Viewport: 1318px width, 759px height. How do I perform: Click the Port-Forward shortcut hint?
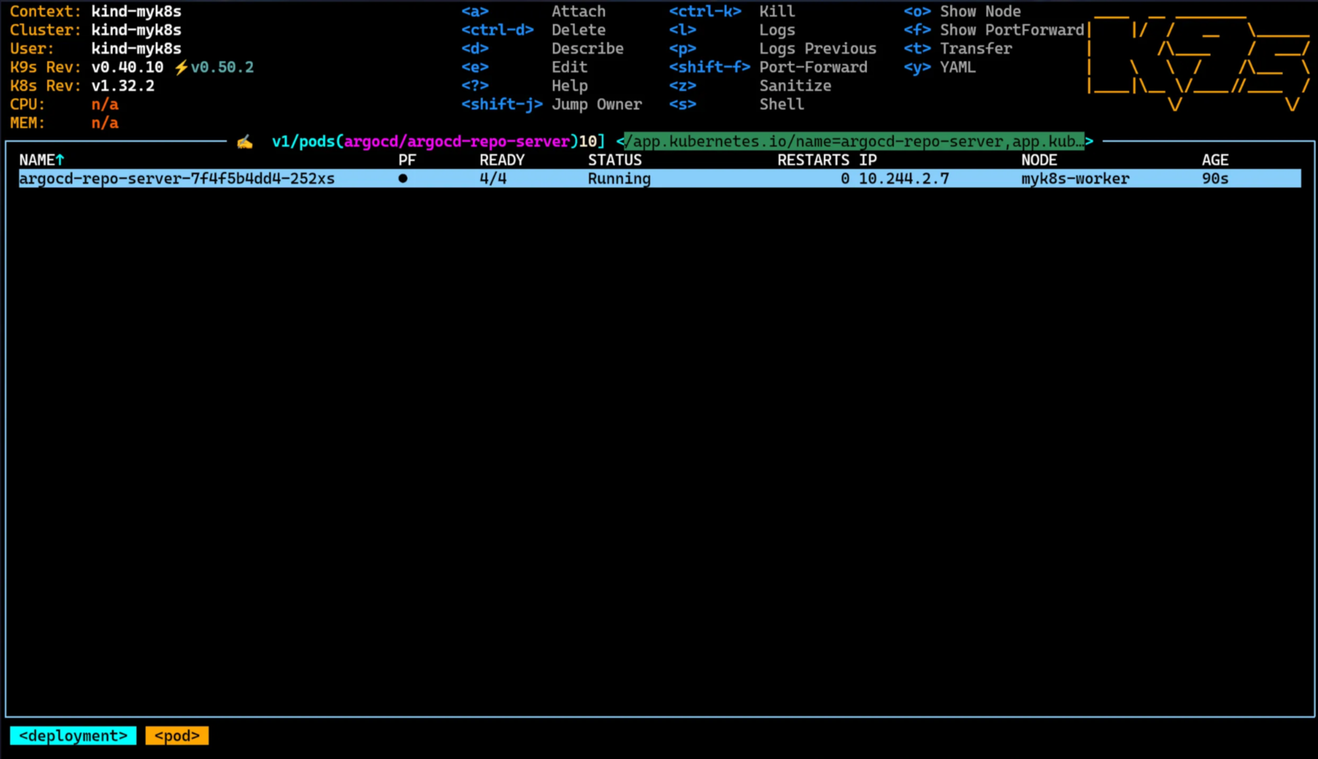pyautogui.click(x=813, y=67)
